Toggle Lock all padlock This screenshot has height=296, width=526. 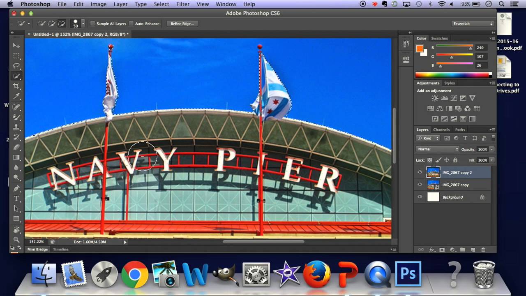454,160
